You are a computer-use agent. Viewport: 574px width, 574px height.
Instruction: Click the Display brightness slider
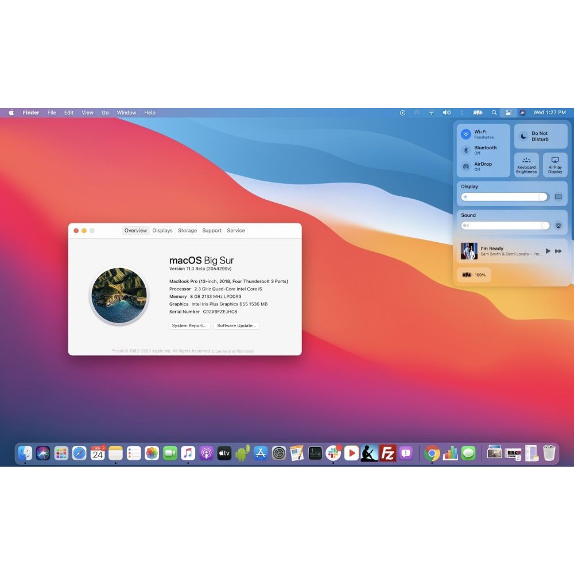(505, 197)
